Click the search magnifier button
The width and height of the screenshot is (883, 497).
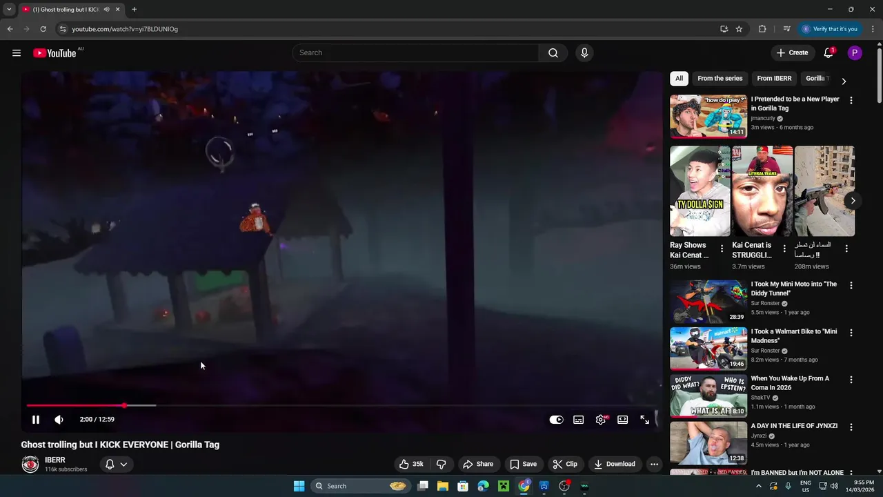coord(553,53)
